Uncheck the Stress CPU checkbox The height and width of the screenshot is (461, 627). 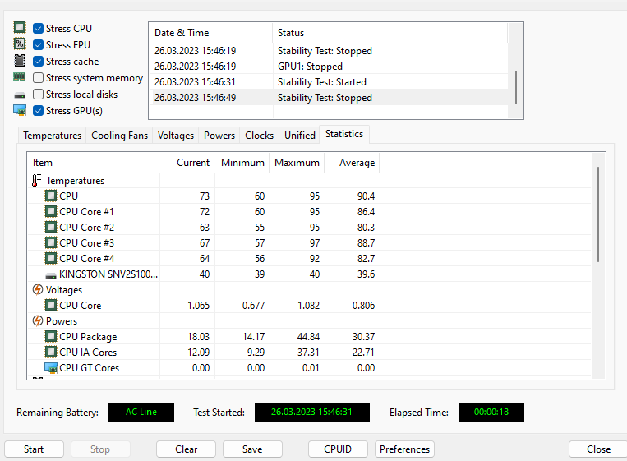coord(38,29)
